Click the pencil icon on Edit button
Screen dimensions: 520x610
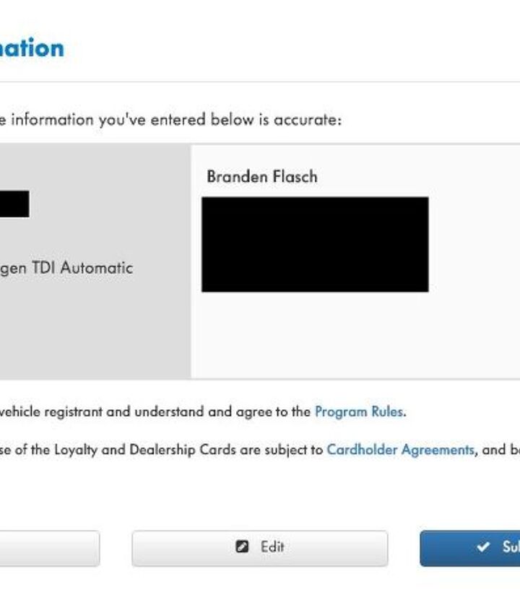point(243,546)
